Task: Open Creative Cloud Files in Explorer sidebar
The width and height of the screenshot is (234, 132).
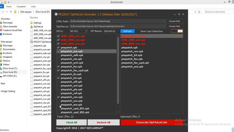Action: point(12,30)
